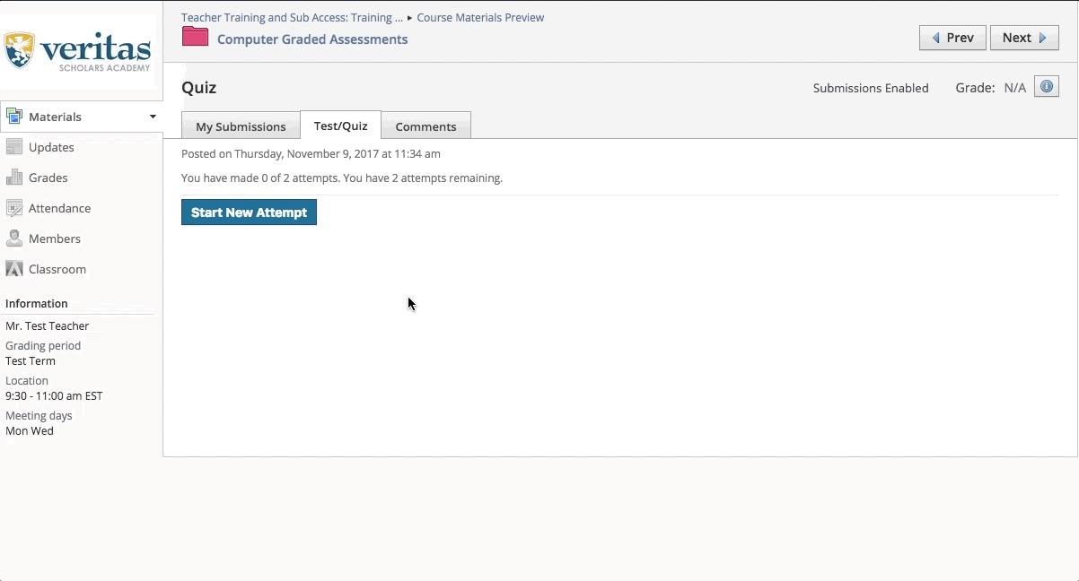Click the Grades bar chart icon

(x=13, y=178)
